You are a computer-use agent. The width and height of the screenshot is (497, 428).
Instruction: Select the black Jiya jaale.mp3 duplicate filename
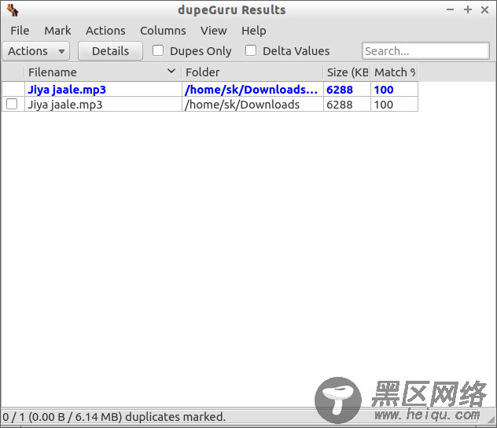[x=65, y=105]
